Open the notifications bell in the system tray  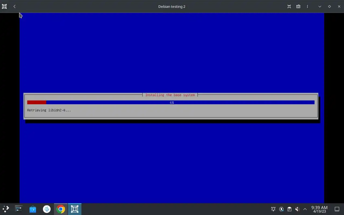tap(273, 209)
